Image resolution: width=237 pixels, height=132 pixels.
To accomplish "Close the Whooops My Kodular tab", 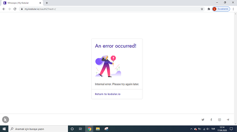I will (40, 3).
